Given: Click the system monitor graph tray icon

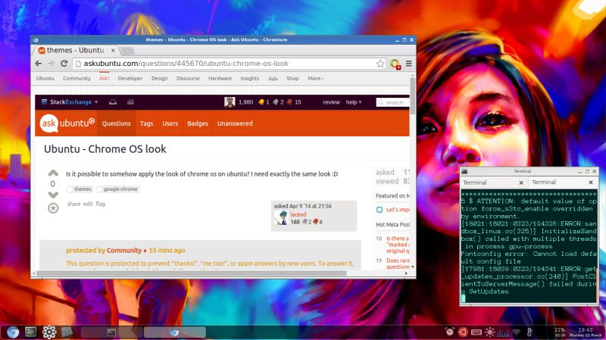Looking at the screenshot, I should pyautogui.click(x=503, y=332).
